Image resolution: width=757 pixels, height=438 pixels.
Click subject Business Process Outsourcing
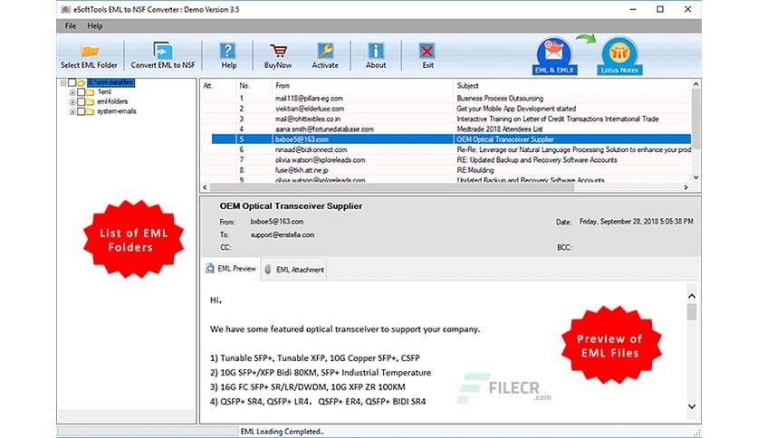click(x=500, y=99)
